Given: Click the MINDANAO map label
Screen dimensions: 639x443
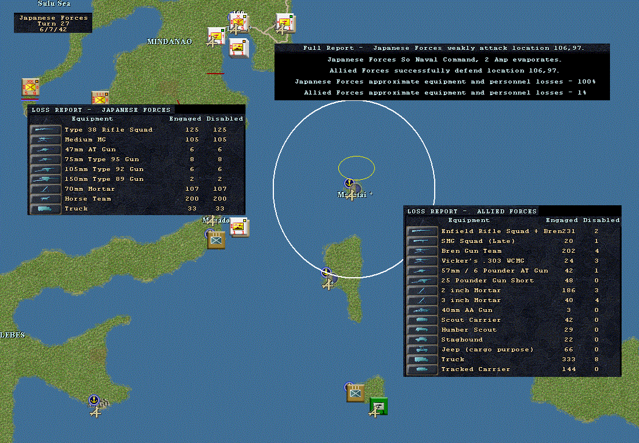Looking at the screenshot, I should pyautogui.click(x=169, y=42).
